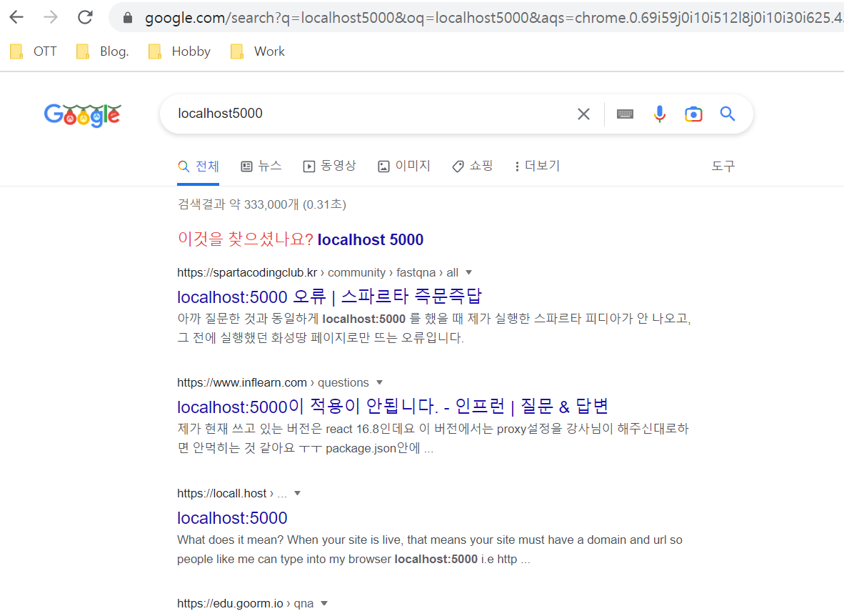Go back to the previous page

16,17
